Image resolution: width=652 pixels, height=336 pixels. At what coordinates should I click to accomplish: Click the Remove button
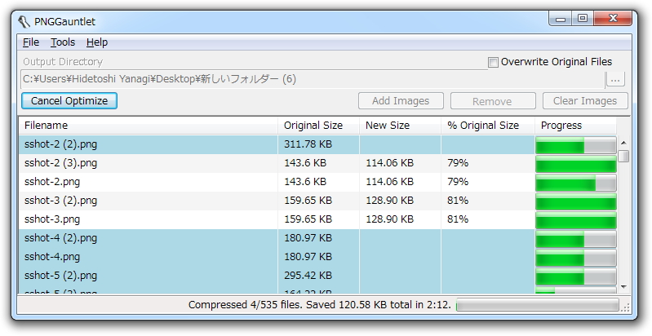point(493,101)
